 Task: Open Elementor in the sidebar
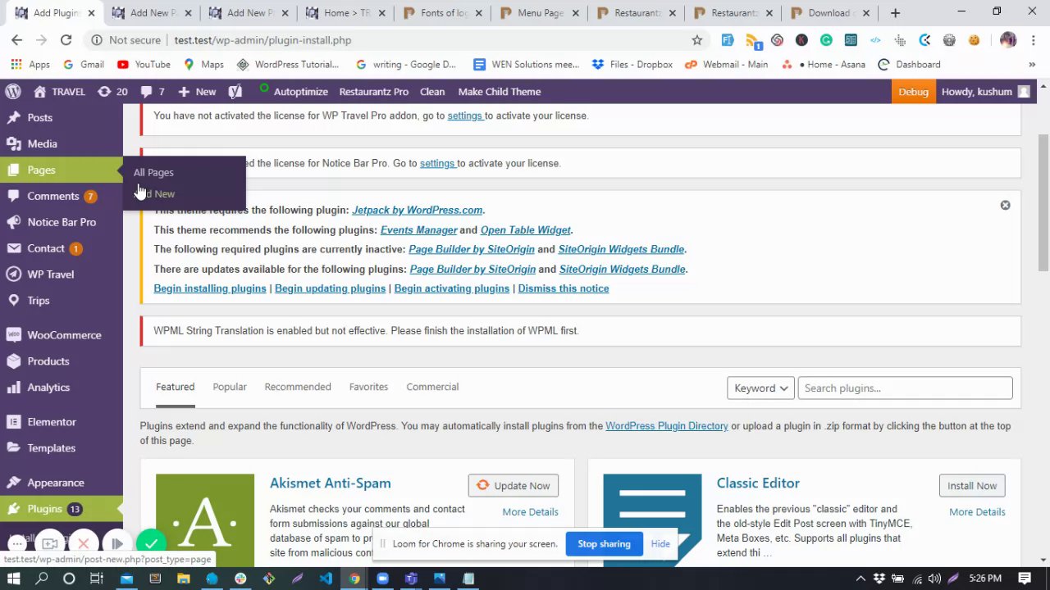click(x=51, y=422)
